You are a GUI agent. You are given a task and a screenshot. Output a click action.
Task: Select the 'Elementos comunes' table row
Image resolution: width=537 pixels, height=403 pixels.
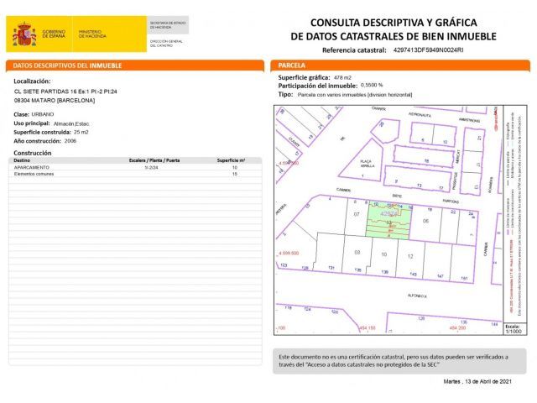tap(135, 174)
